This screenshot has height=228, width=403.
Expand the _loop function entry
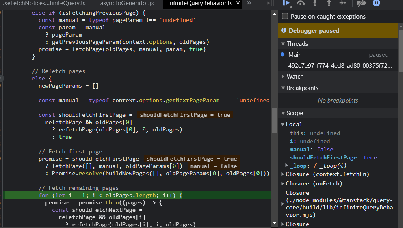coord(286,166)
